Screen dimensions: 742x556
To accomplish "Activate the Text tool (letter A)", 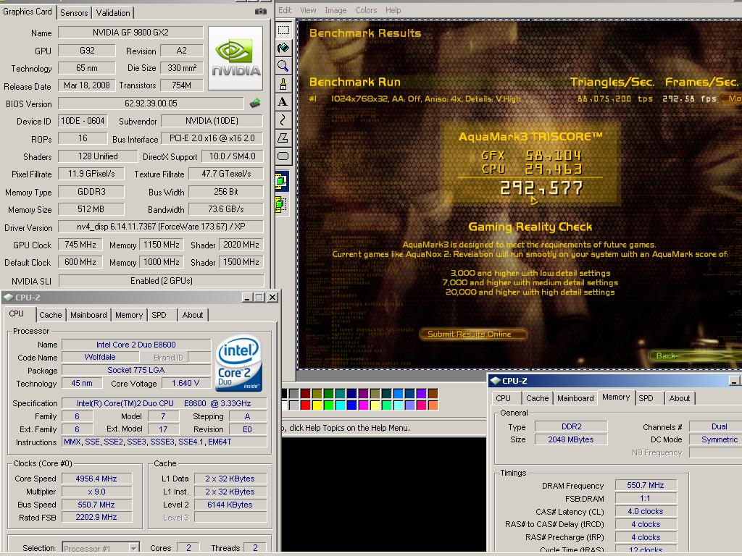I will tap(283, 102).
